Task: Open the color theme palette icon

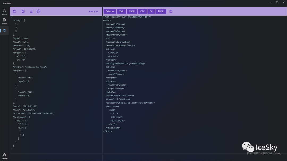Action: click(39, 11)
